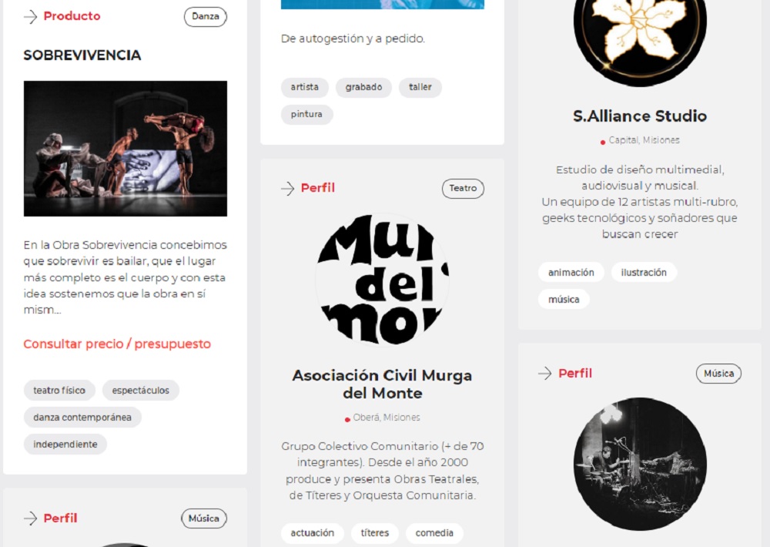
Task: Click the arrow icon next to Producto
Action: point(31,17)
